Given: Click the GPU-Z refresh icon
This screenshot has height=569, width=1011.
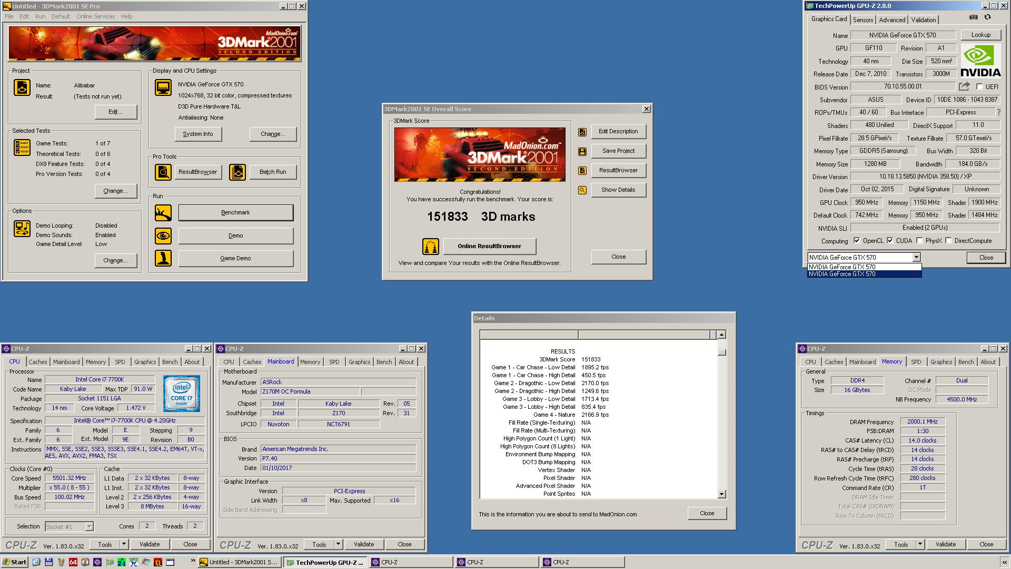Looking at the screenshot, I should [988, 17].
